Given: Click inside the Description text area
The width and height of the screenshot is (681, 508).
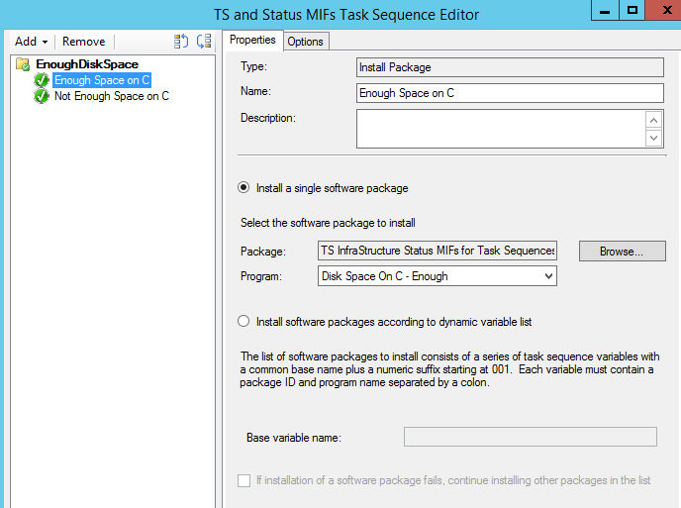Looking at the screenshot, I should click(500, 128).
